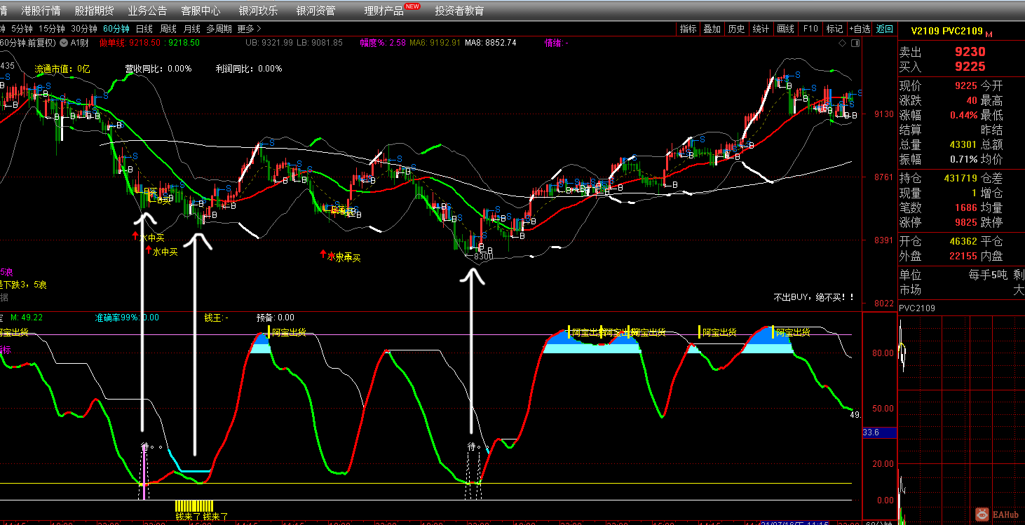
Task: Click the 9130 price axis label
Action: (x=884, y=114)
